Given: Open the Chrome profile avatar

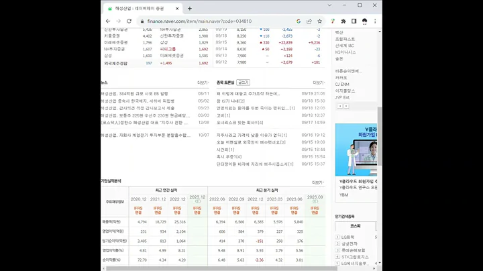Looking at the screenshot, I should [x=364, y=21].
